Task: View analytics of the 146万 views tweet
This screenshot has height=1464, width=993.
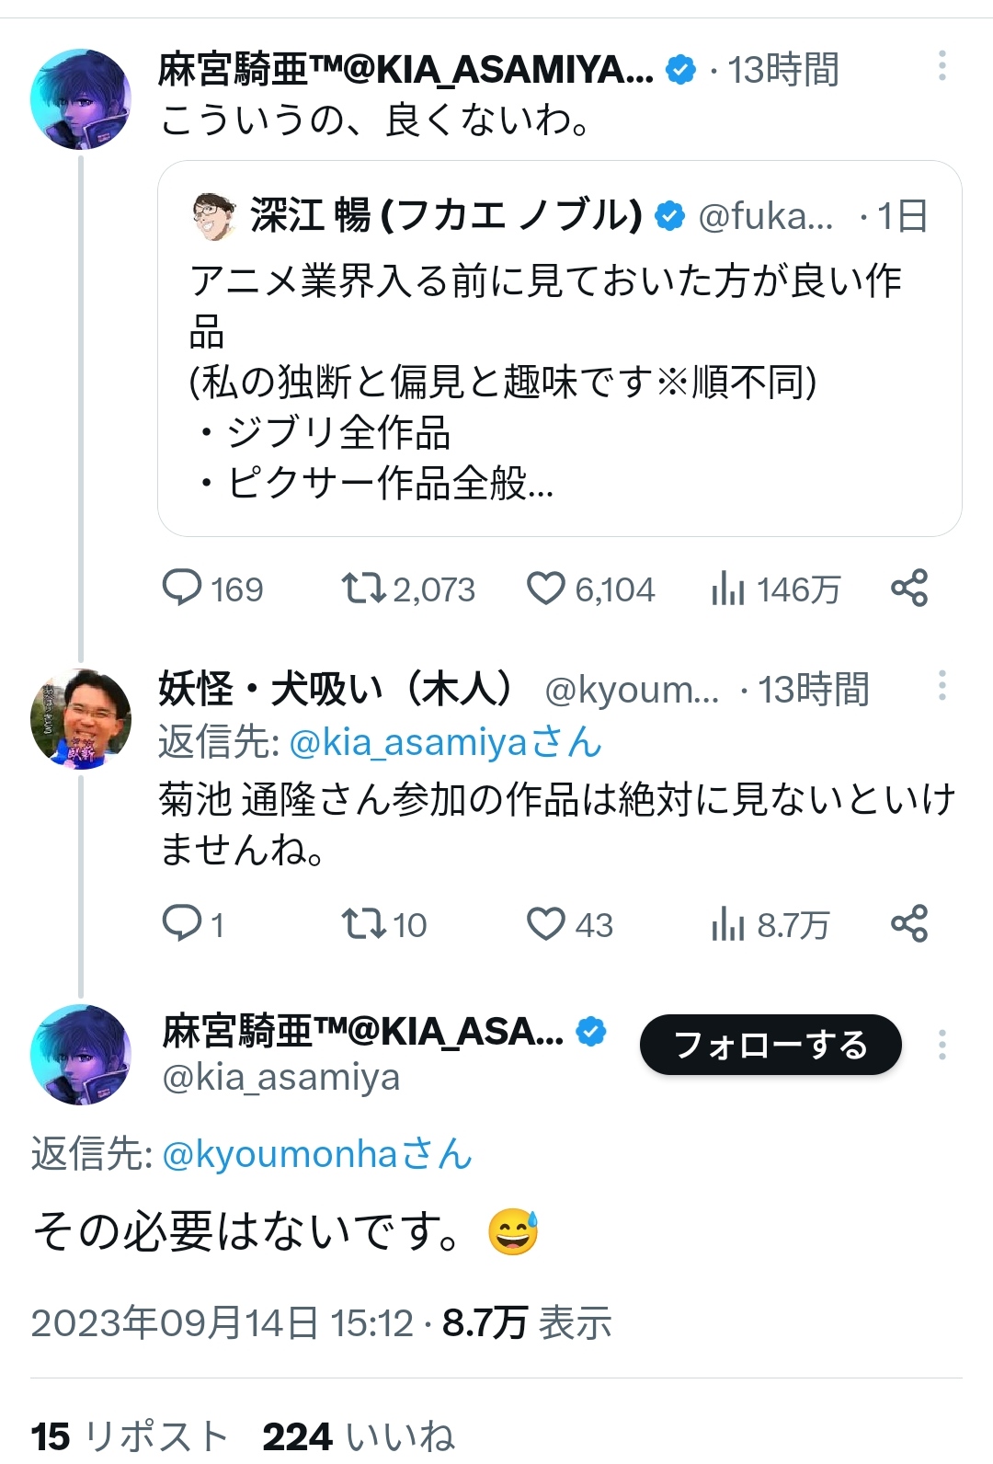Action: pyautogui.click(x=727, y=589)
